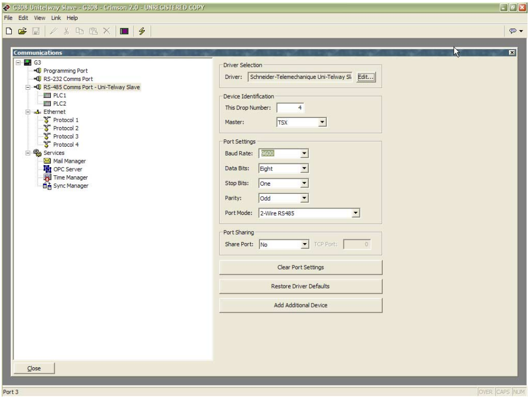Click the driver Edit... button
Screen dimensions: 529x398
tap(366, 77)
